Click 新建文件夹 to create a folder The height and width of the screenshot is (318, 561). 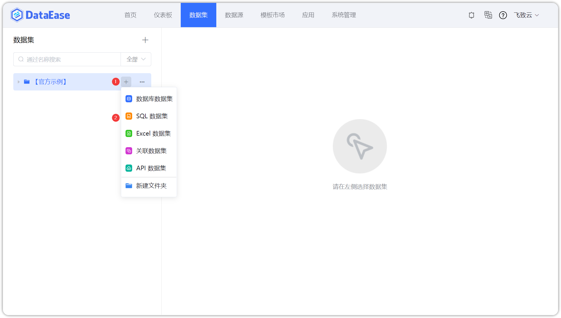[151, 186]
